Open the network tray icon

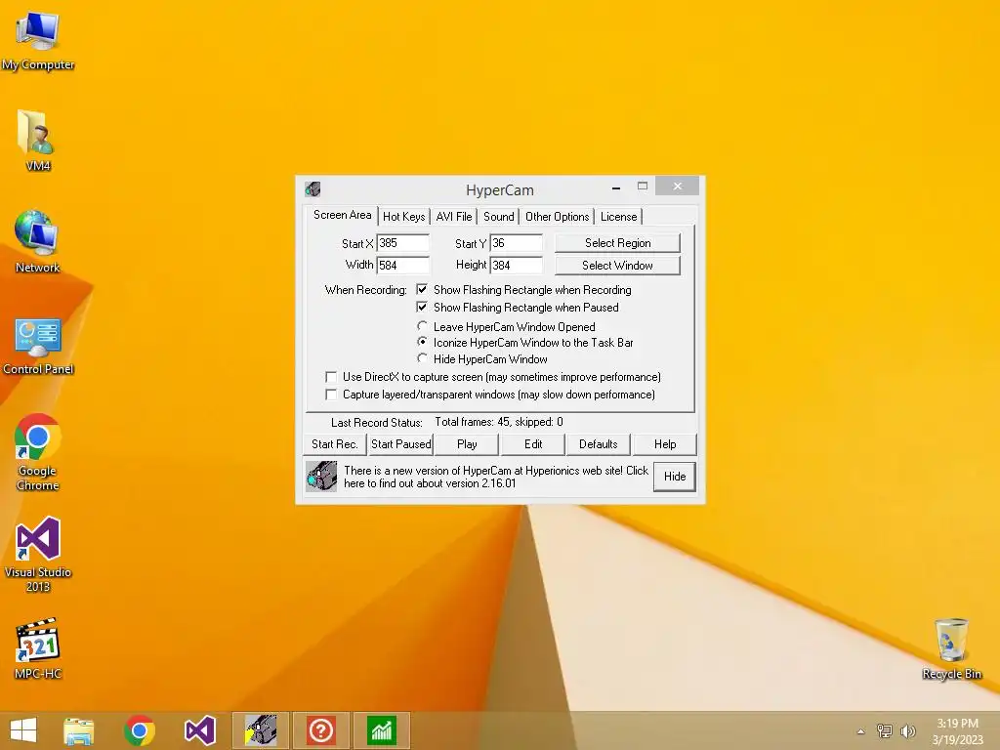tap(884, 730)
